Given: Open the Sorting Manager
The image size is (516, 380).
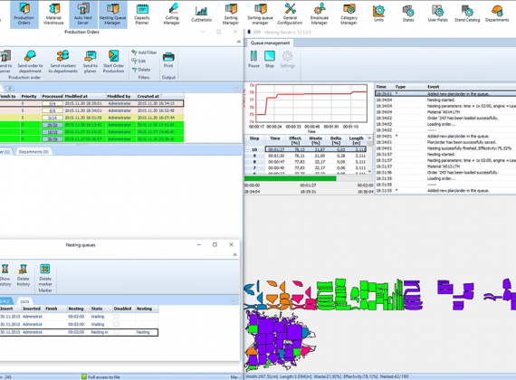Looking at the screenshot, I should (231, 14).
